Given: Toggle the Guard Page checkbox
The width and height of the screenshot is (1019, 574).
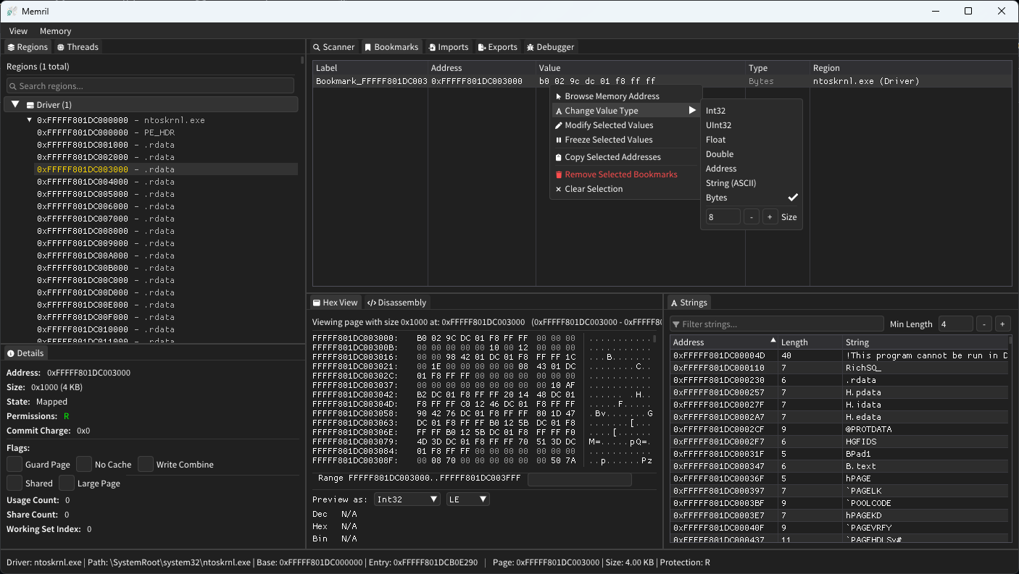Looking at the screenshot, I should pos(14,464).
